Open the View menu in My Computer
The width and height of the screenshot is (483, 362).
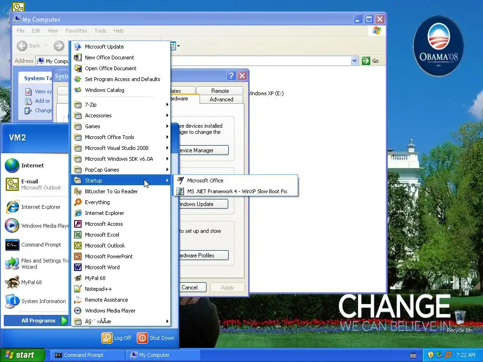pos(53,31)
